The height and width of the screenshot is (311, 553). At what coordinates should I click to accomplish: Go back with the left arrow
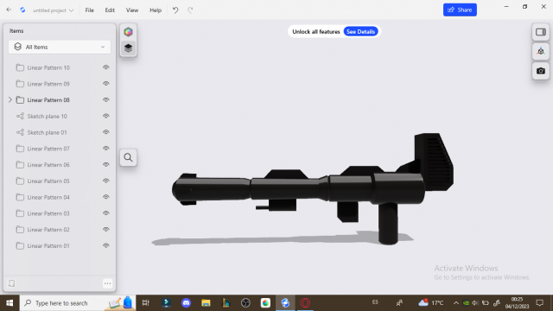(9, 10)
